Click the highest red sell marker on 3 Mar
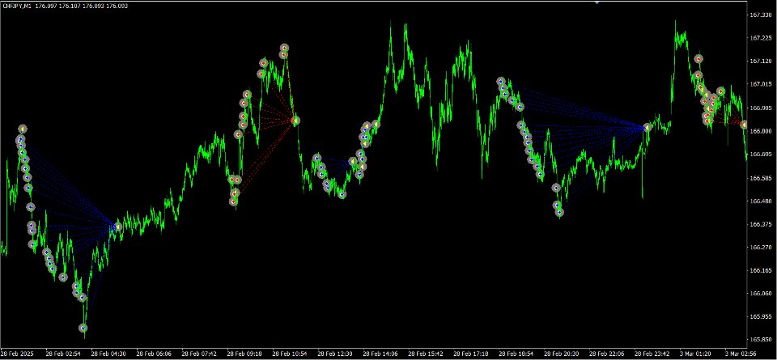777x360 pixels. 698,59
